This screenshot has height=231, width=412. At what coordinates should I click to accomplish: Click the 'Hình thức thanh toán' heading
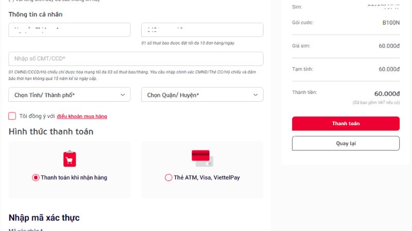coord(51,131)
